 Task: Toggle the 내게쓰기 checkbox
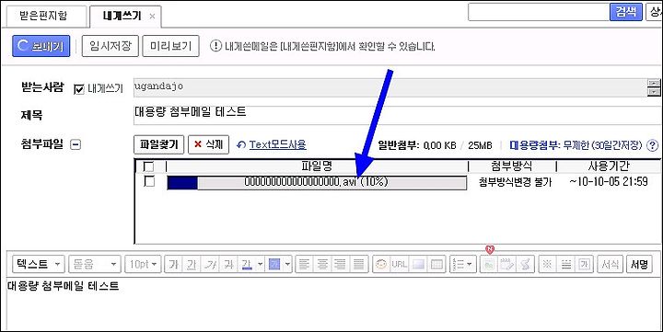tap(79, 89)
